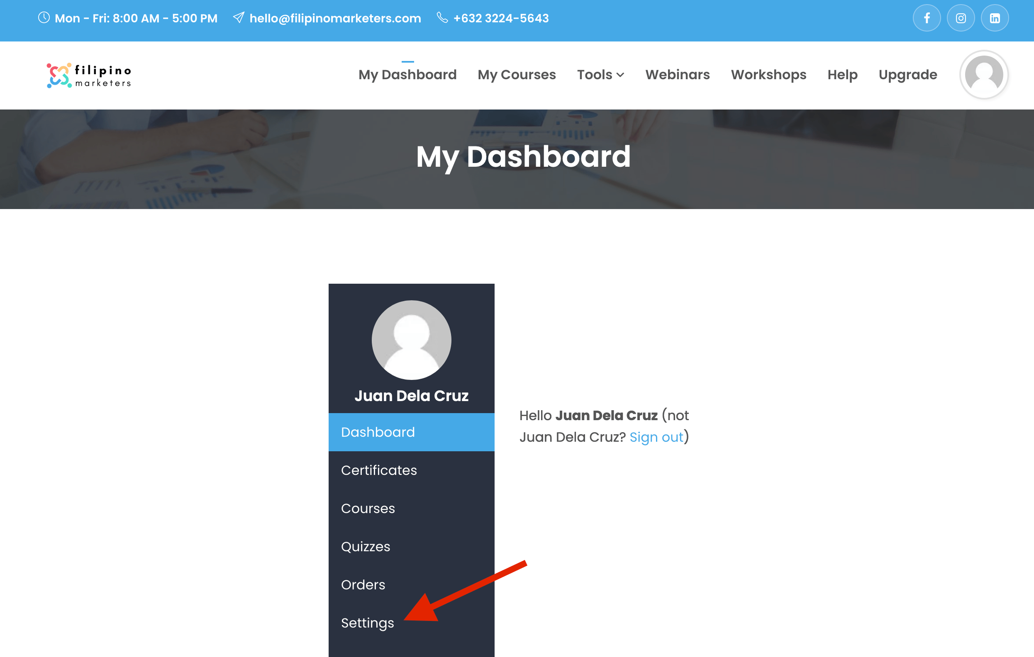The height and width of the screenshot is (657, 1034).
Task: Select Certificates in sidebar
Action: [x=379, y=470]
